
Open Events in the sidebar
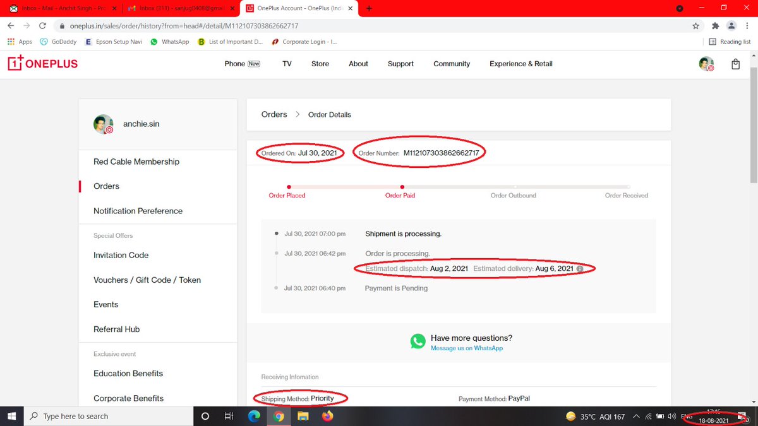(105, 304)
